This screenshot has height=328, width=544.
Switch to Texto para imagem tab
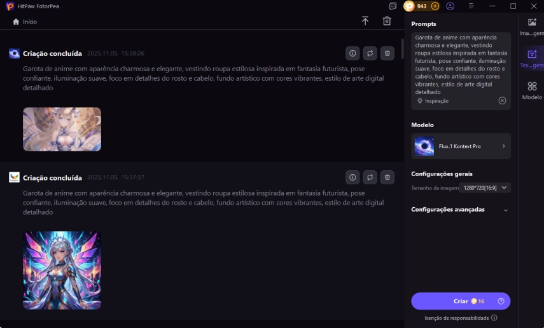click(531, 58)
